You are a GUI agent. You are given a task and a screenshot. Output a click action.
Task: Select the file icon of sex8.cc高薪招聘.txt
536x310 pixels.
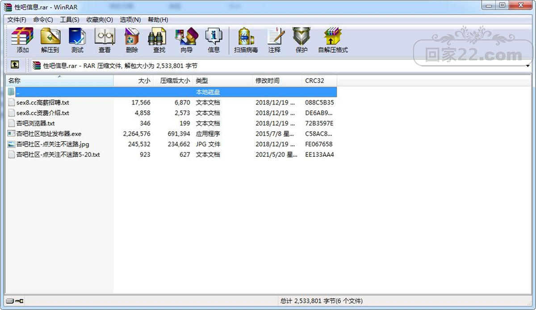[12, 102]
